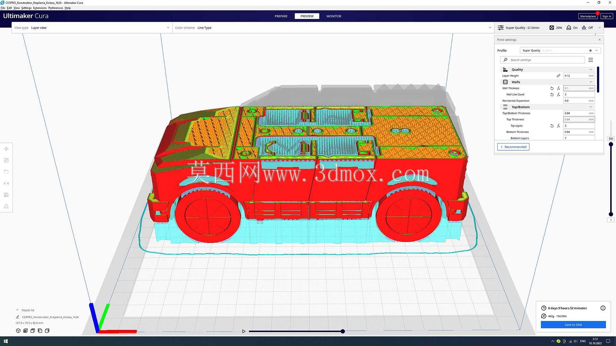Show hidden system tray icons
616x346 pixels.
(552, 341)
